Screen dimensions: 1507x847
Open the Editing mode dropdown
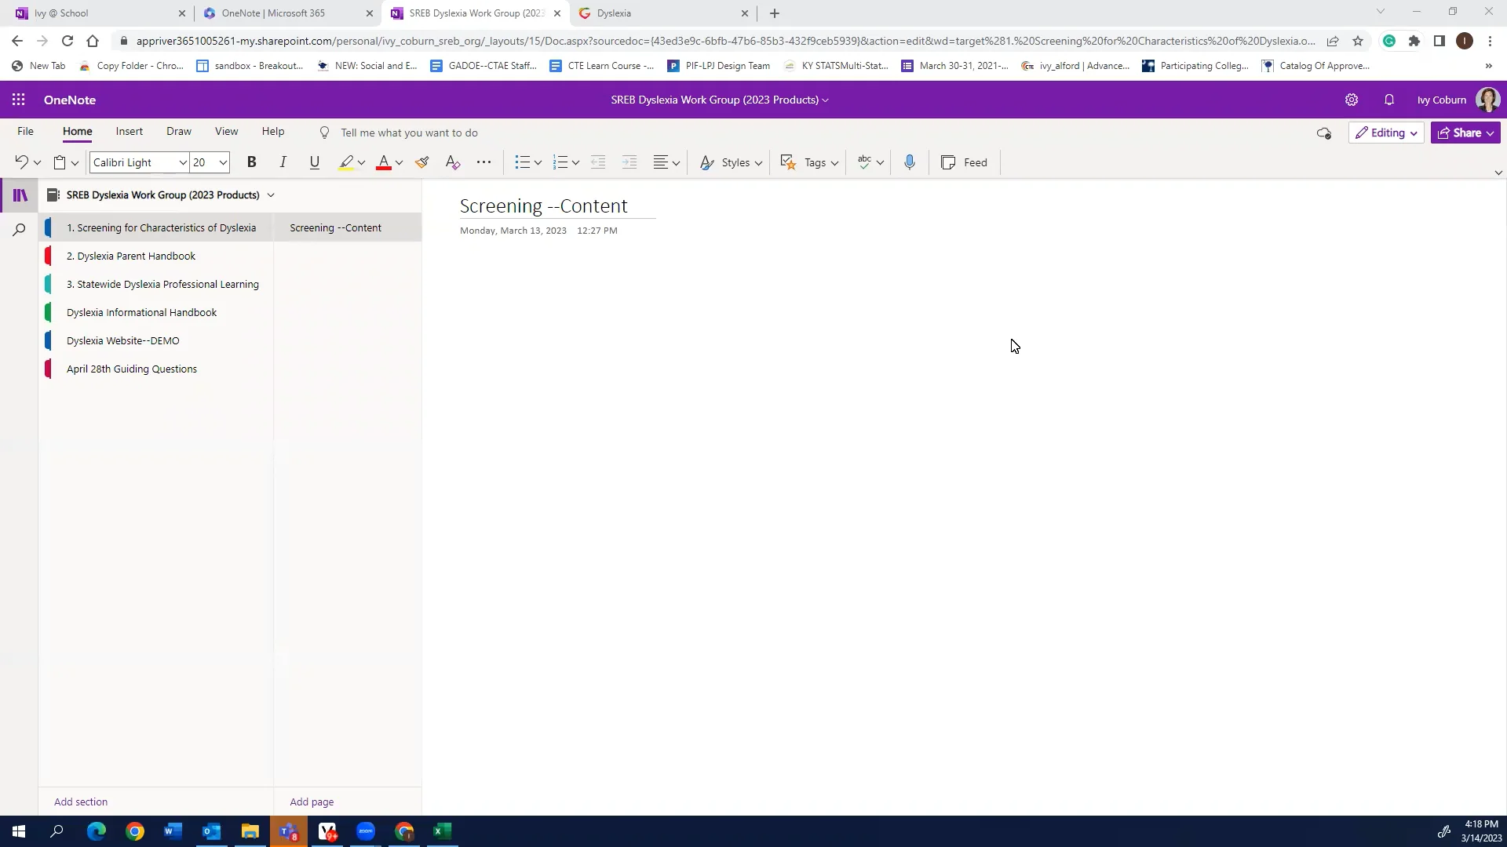pos(1386,133)
